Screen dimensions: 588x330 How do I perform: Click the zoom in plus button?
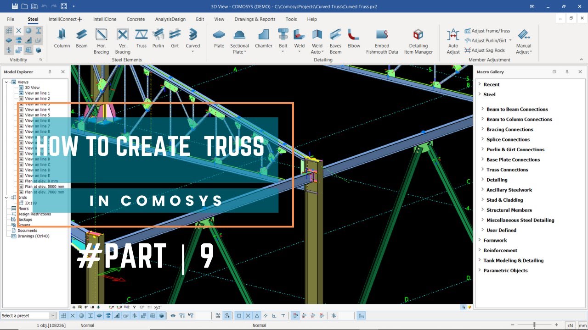click(x=556, y=325)
